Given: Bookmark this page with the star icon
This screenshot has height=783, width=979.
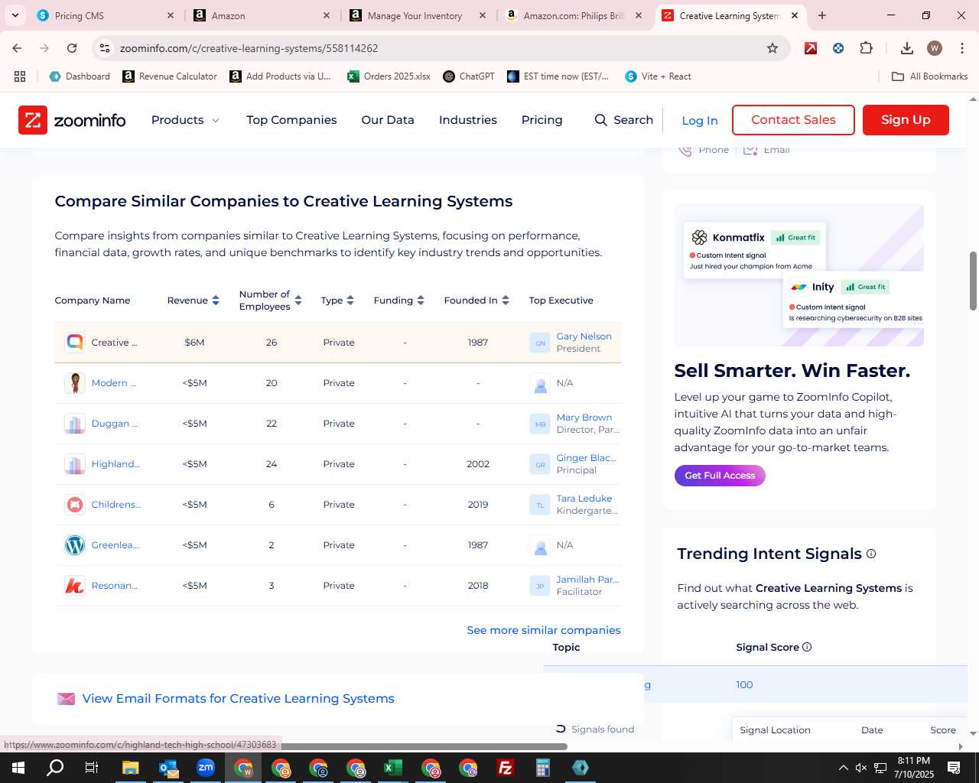Looking at the screenshot, I should tap(772, 48).
